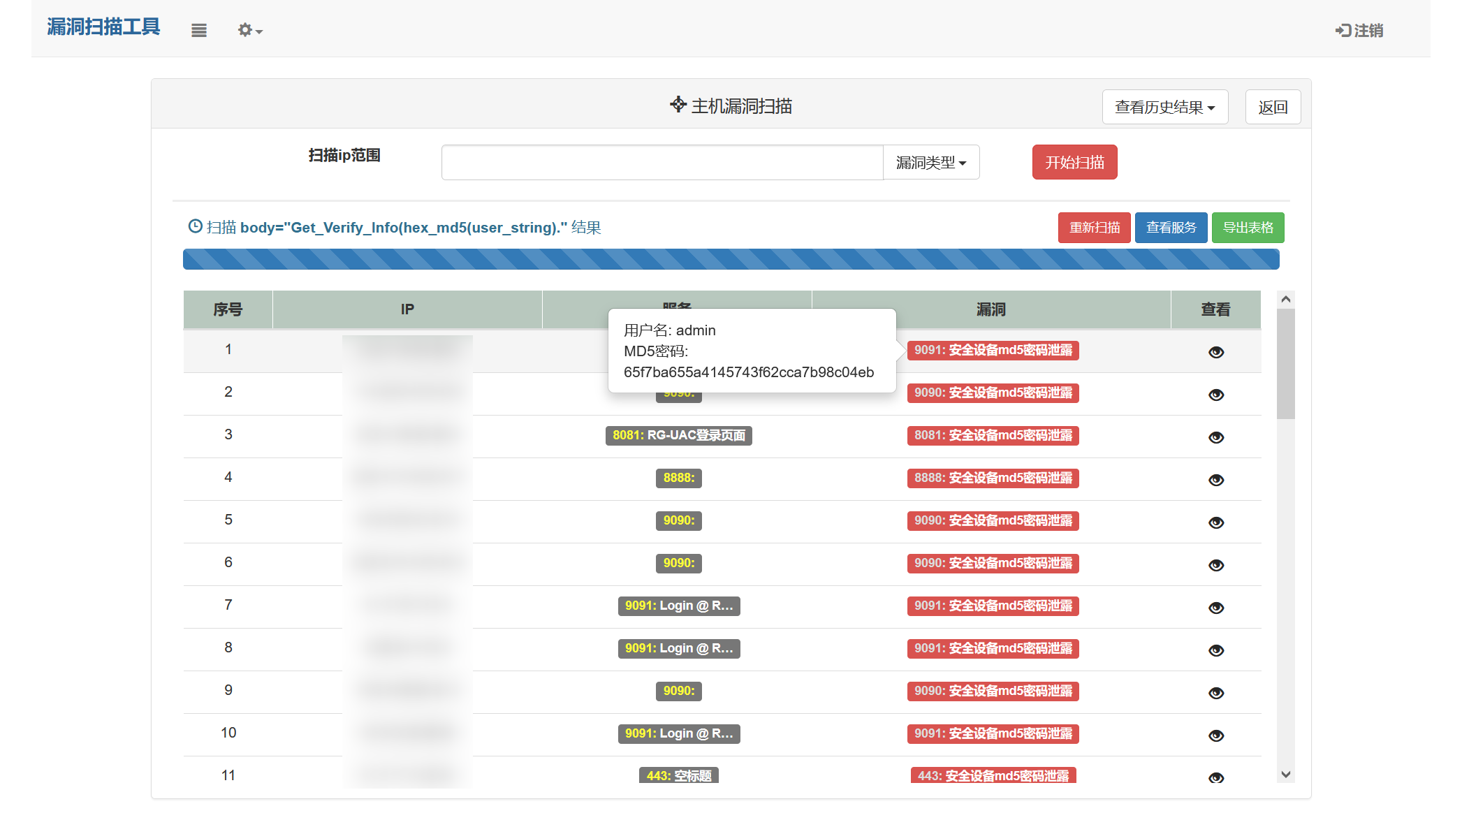Click eye icon in row 5

click(x=1215, y=522)
